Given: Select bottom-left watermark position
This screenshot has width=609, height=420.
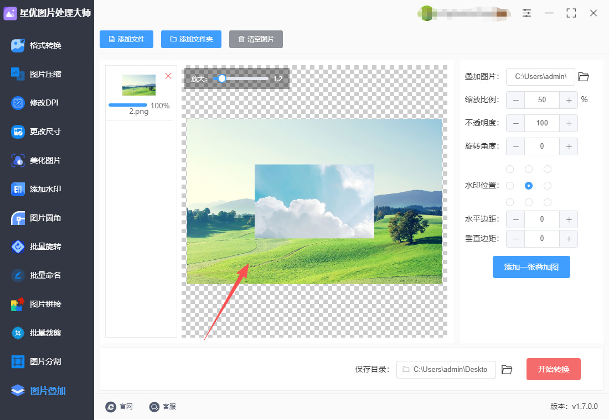Looking at the screenshot, I should point(510,202).
